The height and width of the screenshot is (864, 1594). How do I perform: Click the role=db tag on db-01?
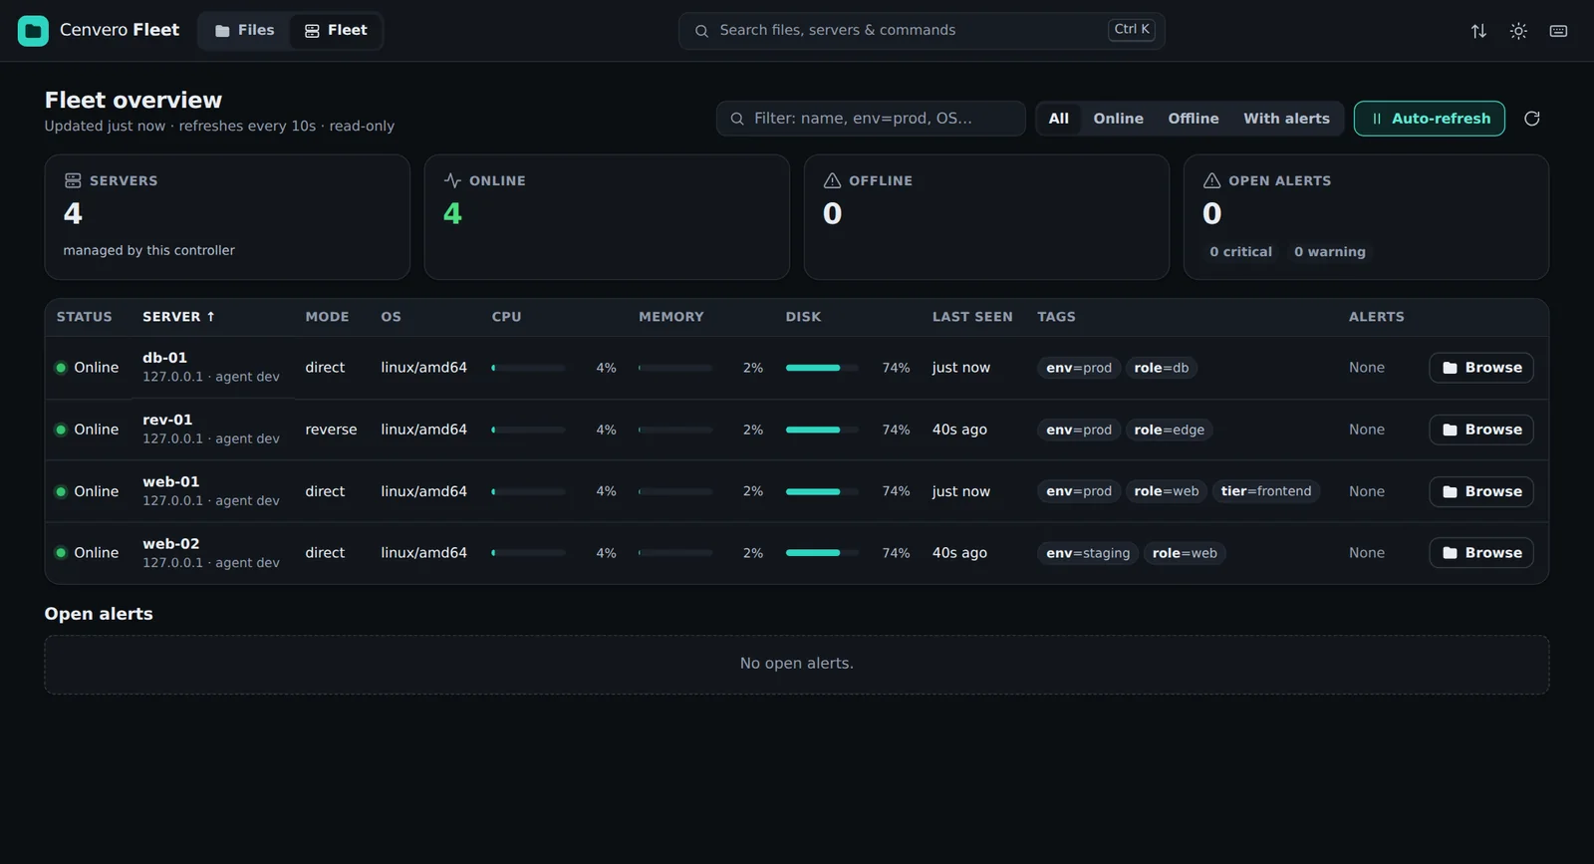click(1162, 368)
